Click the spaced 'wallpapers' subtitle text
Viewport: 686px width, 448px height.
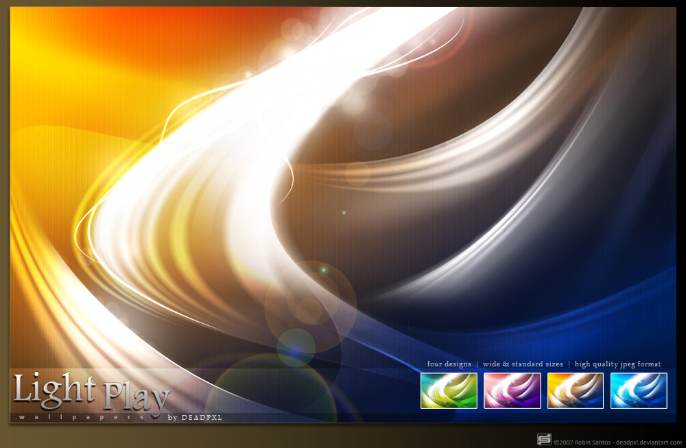[82, 417]
